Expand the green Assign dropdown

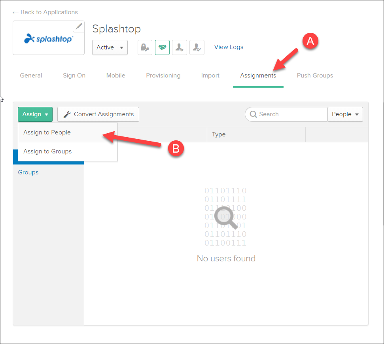[35, 114]
